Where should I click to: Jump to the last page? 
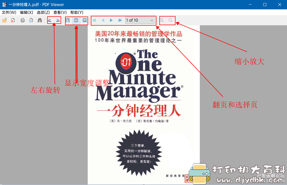[120, 20]
